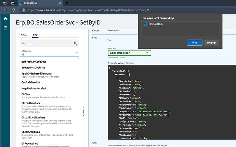Click the browser address bar URL
The height and width of the screenshot is (147, 236).
tap(89, 10)
